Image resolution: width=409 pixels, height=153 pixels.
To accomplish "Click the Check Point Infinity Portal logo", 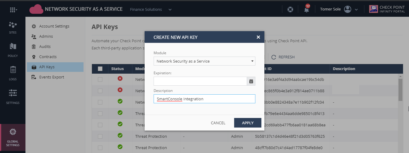I will click(387, 9).
